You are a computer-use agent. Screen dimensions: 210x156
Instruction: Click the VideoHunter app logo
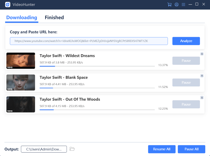click(x=8, y=4)
